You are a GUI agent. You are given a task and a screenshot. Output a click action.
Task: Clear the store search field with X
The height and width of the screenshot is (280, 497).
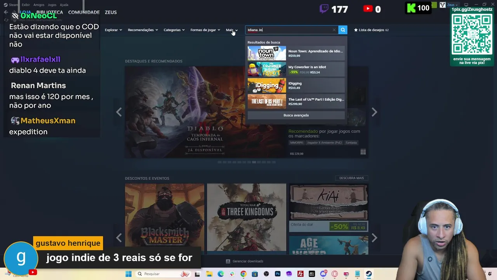(x=334, y=30)
